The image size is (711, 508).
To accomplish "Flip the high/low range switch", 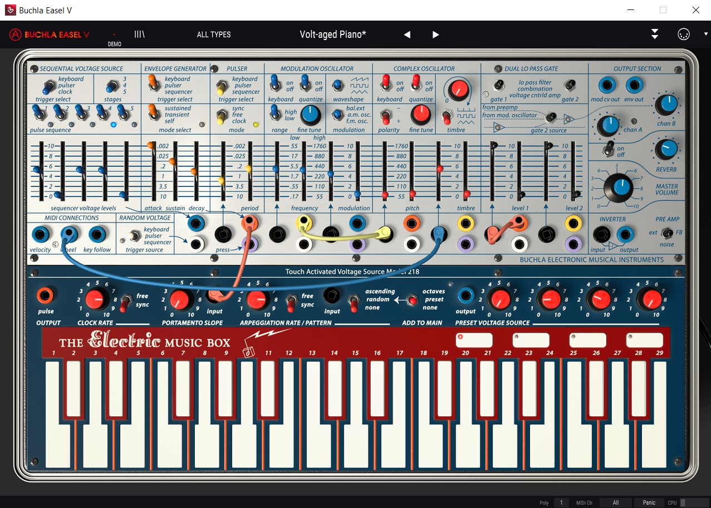I will point(276,114).
